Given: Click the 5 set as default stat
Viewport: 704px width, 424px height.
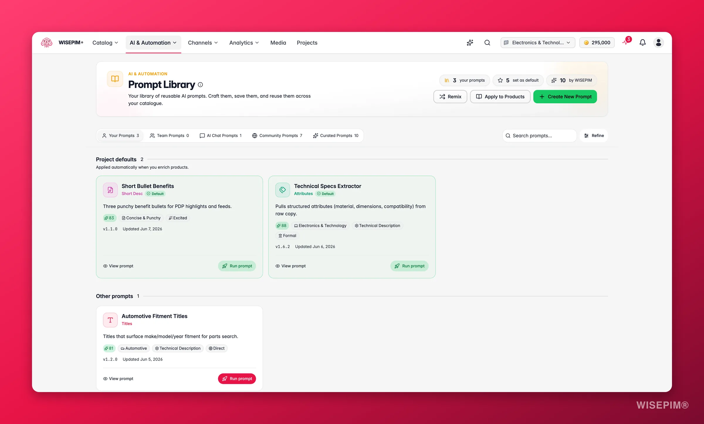Looking at the screenshot, I should [x=518, y=80].
